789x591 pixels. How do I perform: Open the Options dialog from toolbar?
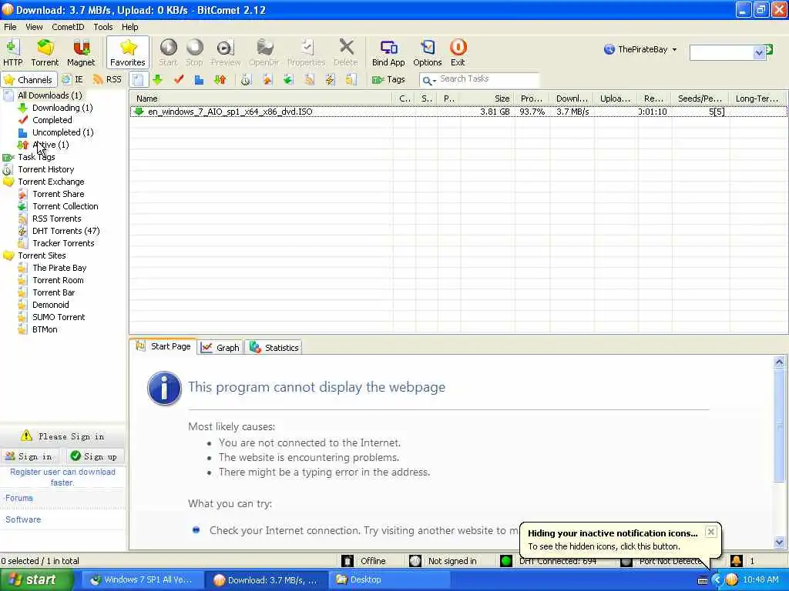coord(427,52)
